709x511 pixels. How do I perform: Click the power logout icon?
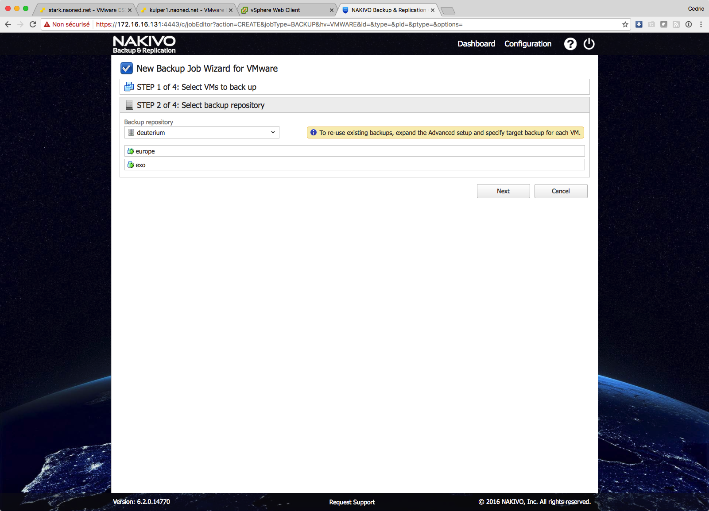tap(589, 44)
